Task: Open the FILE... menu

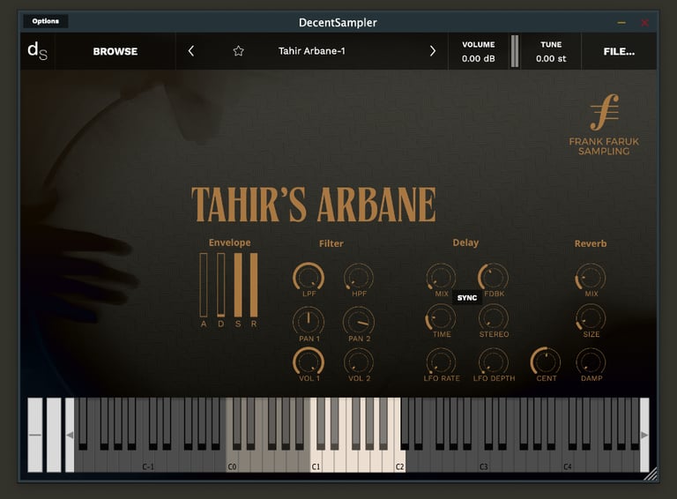Action: coord(619,51)
